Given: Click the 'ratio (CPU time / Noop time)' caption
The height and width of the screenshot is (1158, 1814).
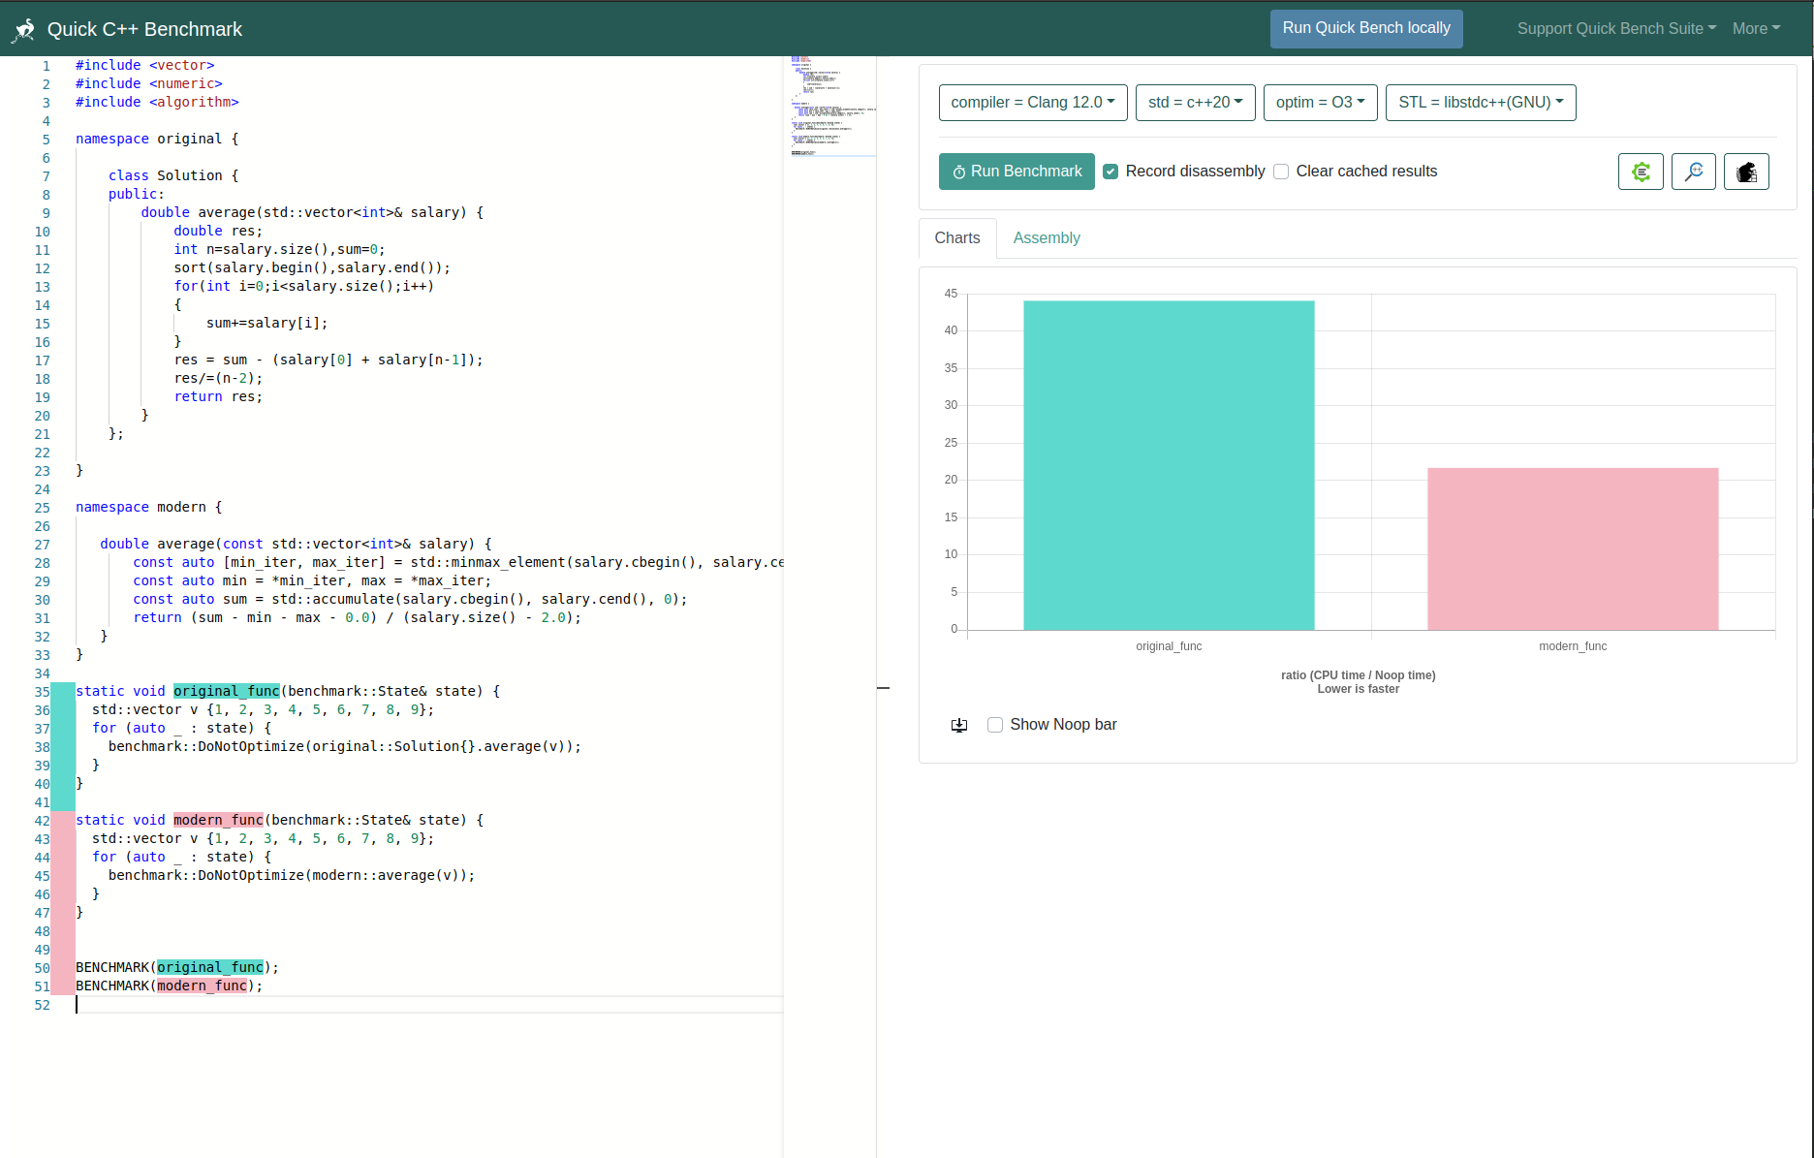Looking at the screenshot, I should click(x=1358, y=675).
